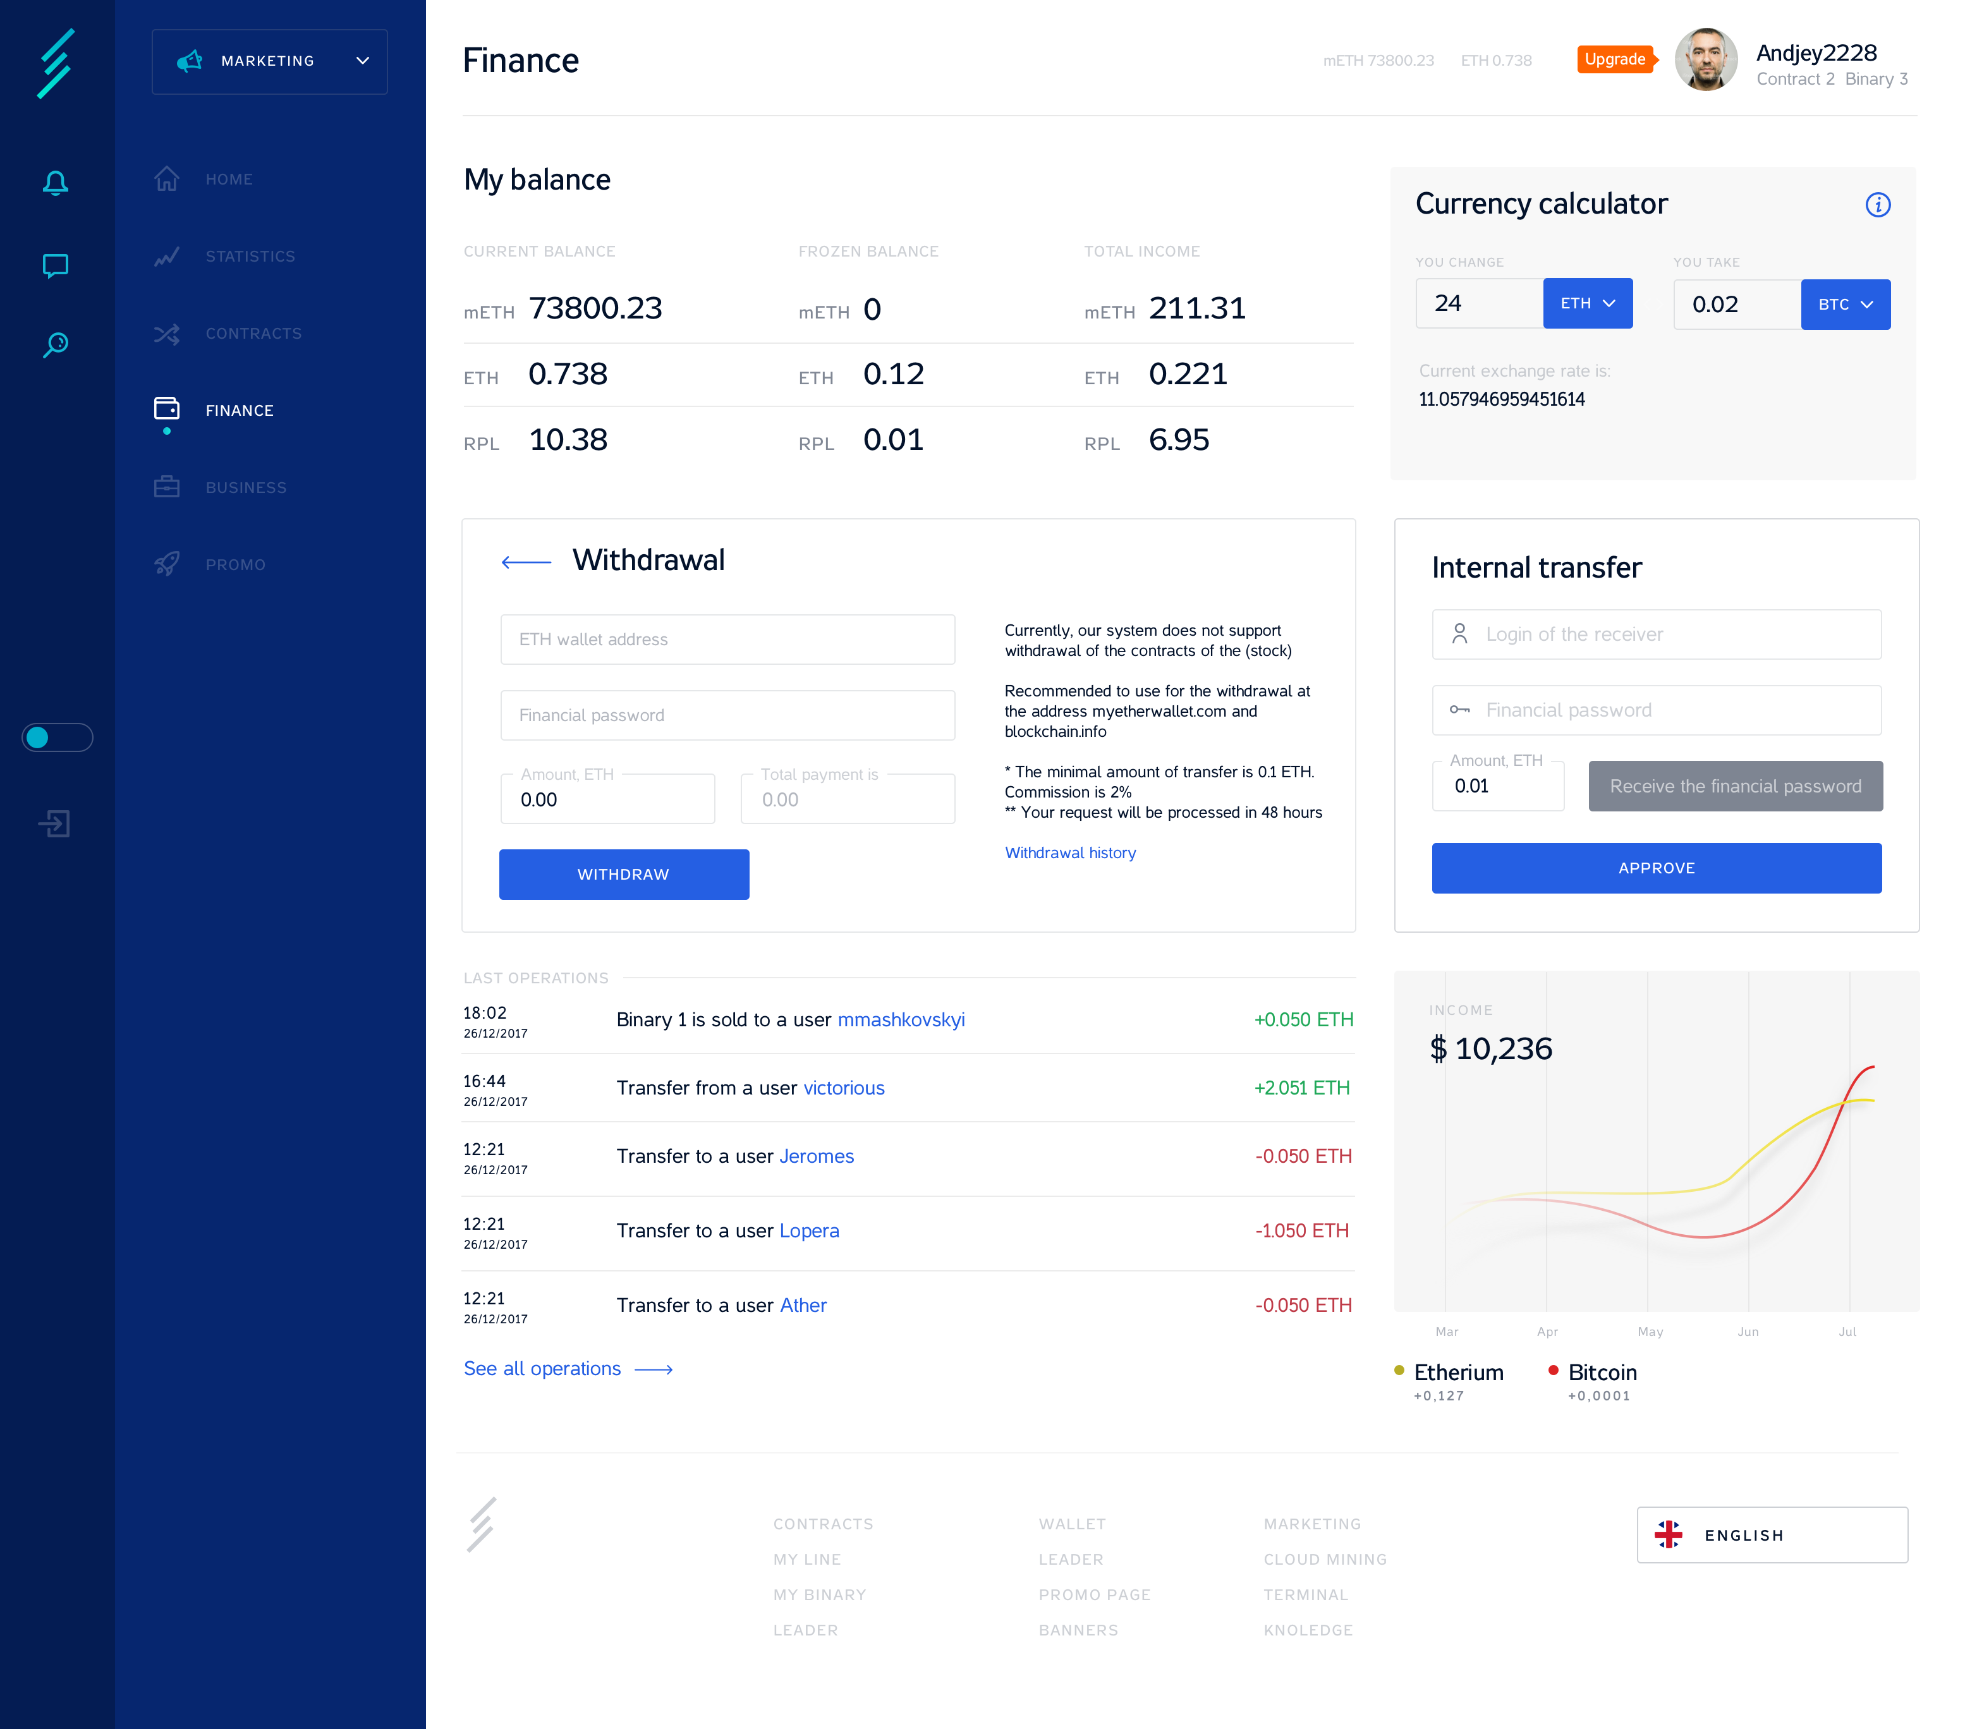Click the Statistics chart icon
The image size is (1977, 1729).
pos(167,256)
